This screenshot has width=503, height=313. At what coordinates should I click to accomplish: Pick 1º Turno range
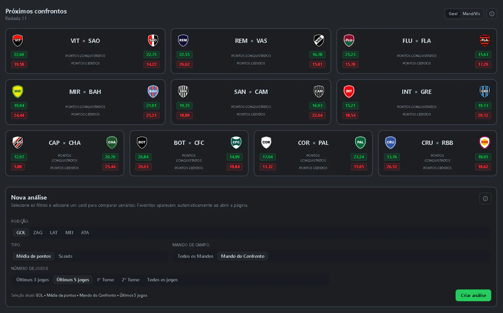105,280
